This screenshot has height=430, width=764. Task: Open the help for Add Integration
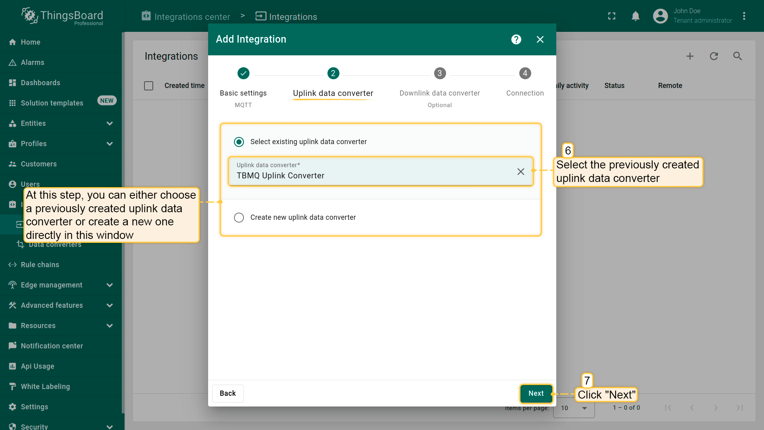point(516,39)
